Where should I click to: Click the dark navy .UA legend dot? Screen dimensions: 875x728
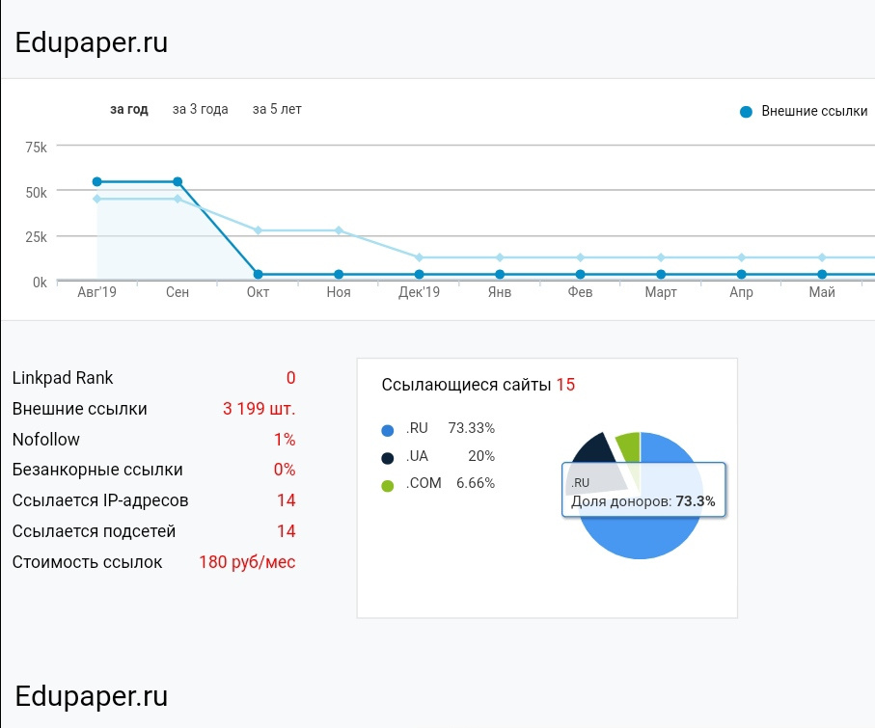pos(387,458)
